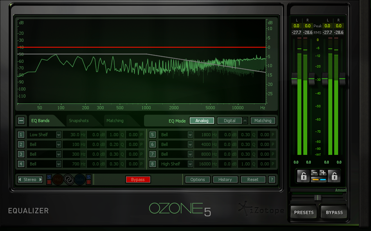Click the band 5 frequency field showing 1800
371x231 pixels.
[x=205, y=135]
